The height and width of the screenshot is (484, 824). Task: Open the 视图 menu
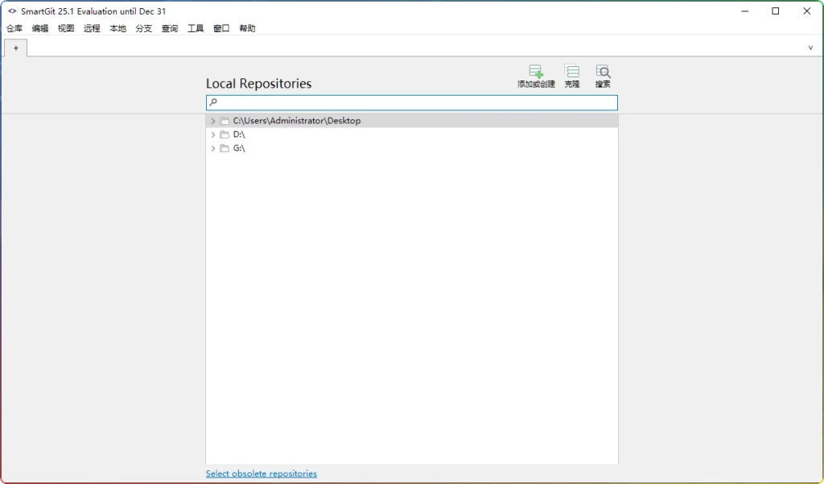tap(65, 28)
